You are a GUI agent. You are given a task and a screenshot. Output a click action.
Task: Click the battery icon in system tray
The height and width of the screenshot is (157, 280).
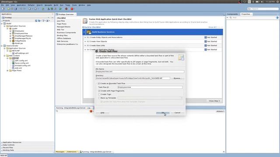[257, 2]
